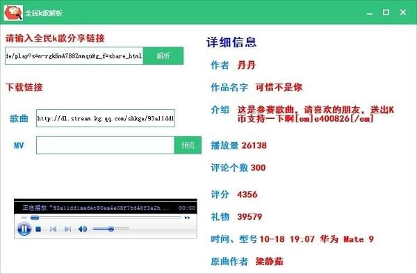Click the 介绍 description text
417x274 pixels.
point(316,114)
